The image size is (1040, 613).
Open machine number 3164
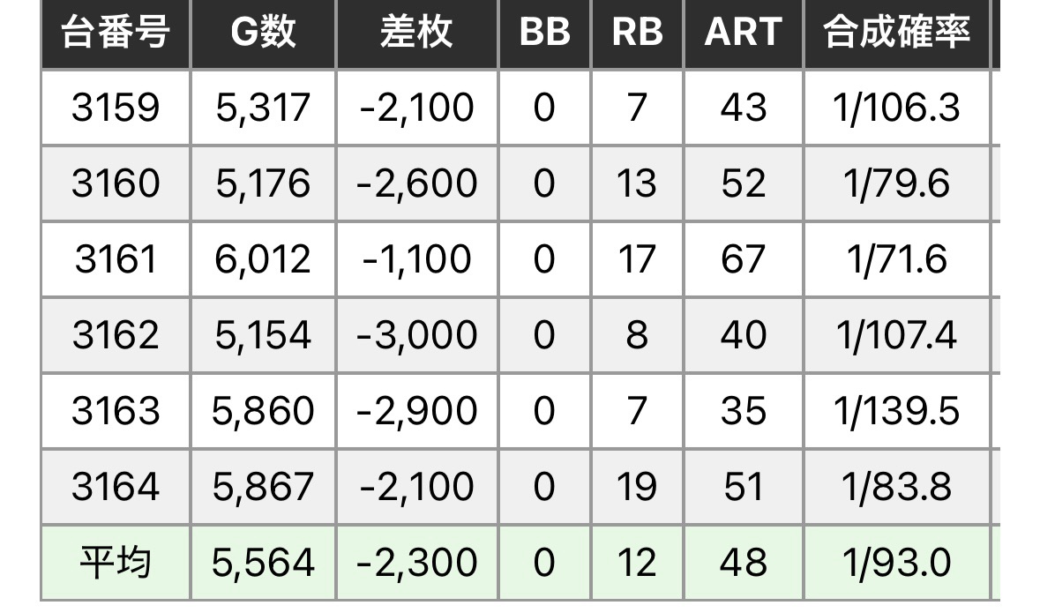pos(115,488)
